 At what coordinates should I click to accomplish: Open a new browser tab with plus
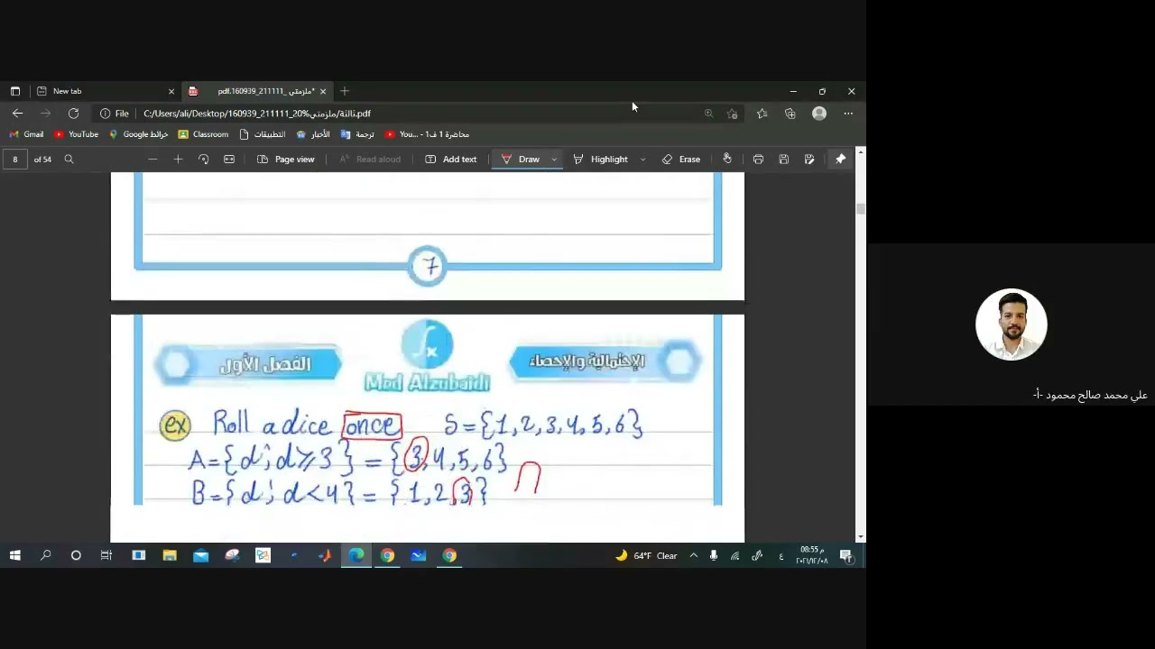point(345,91)
